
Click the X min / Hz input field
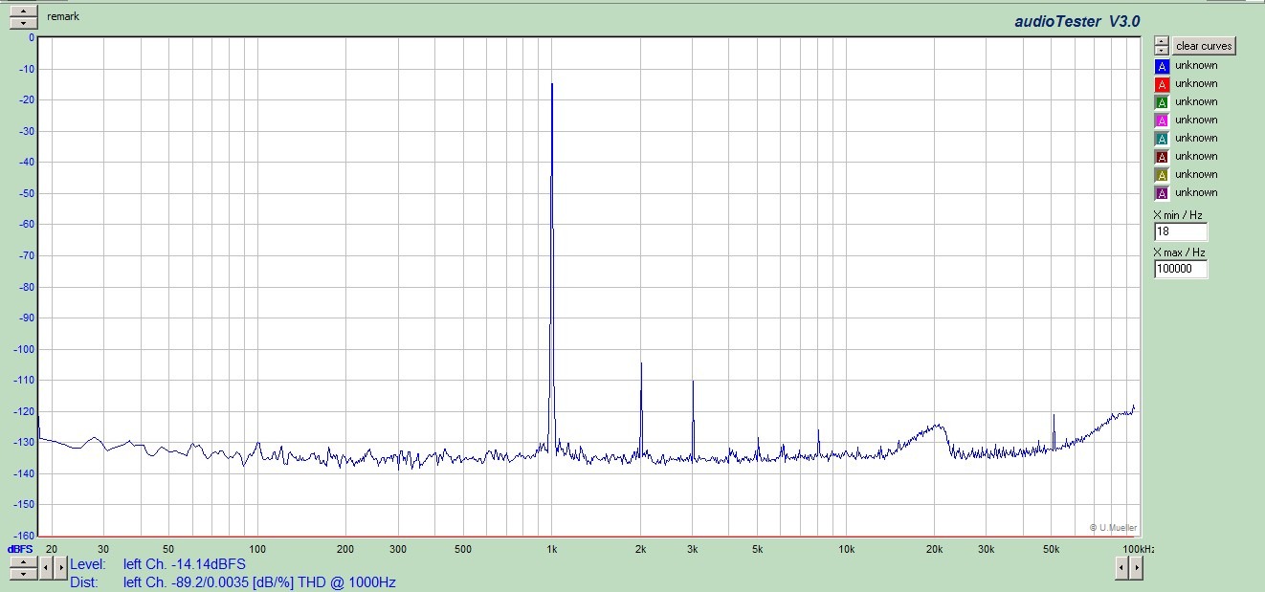point(1181,232)
